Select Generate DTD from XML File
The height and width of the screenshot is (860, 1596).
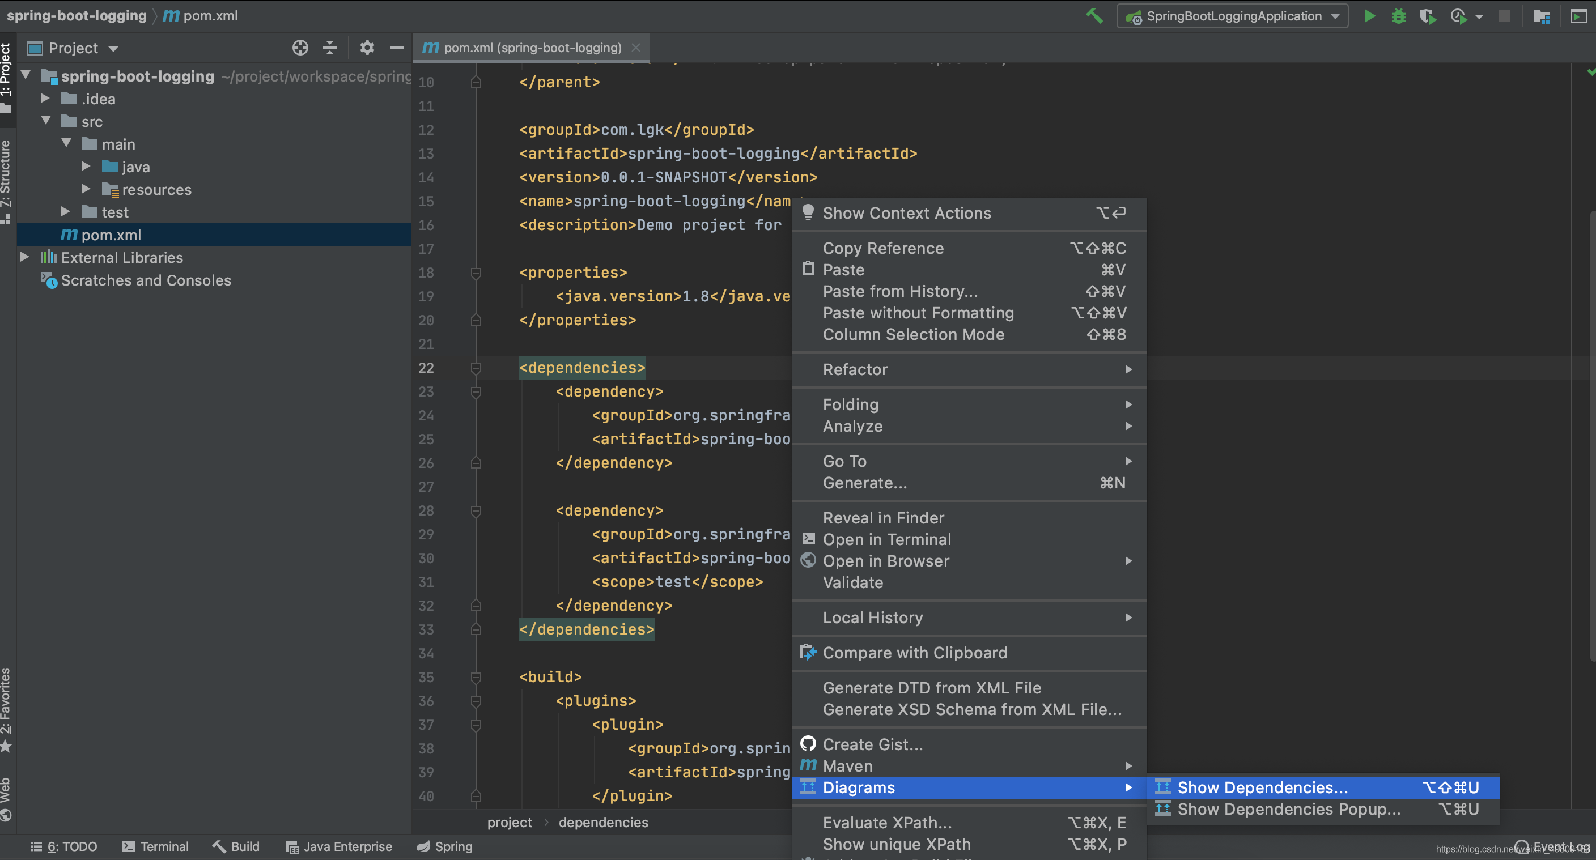[969, 687]
